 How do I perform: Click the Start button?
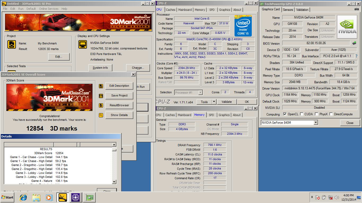point(7,197)
